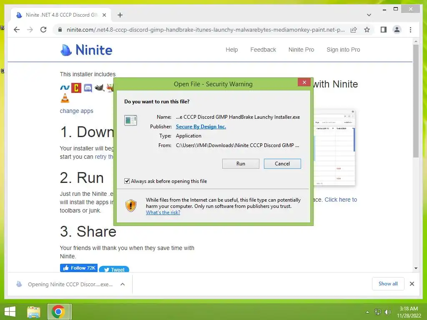
Task: Click the Click here to link
Action: coord(341,200)
